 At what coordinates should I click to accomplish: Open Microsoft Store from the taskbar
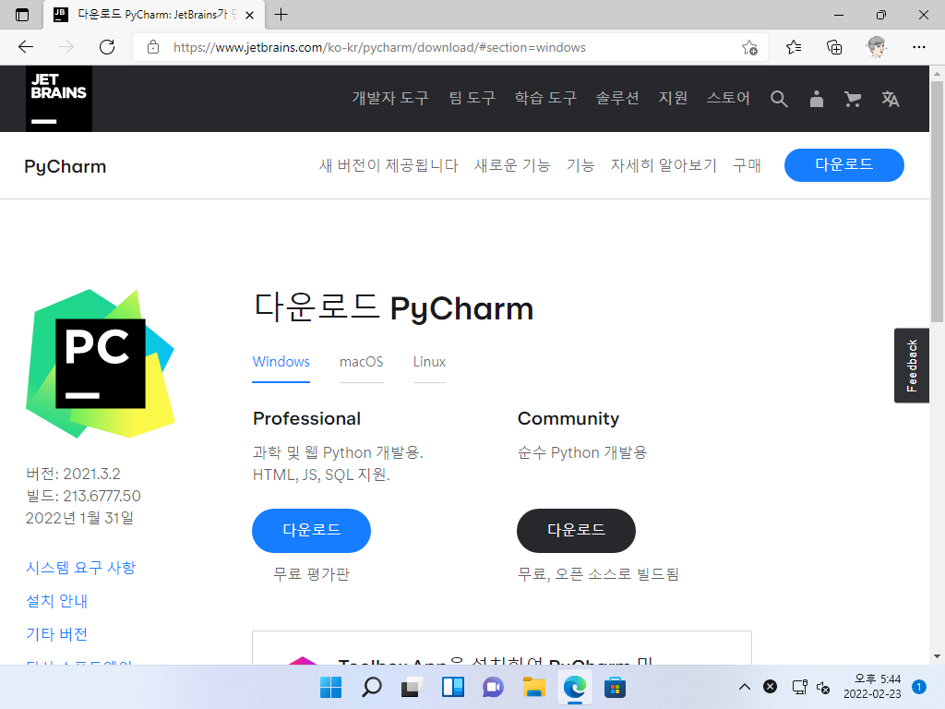tap(615, 687)
